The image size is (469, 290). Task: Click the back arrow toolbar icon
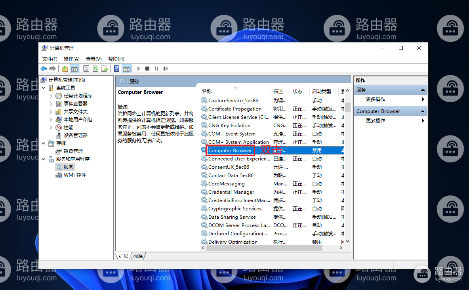[x=44, y=69]
